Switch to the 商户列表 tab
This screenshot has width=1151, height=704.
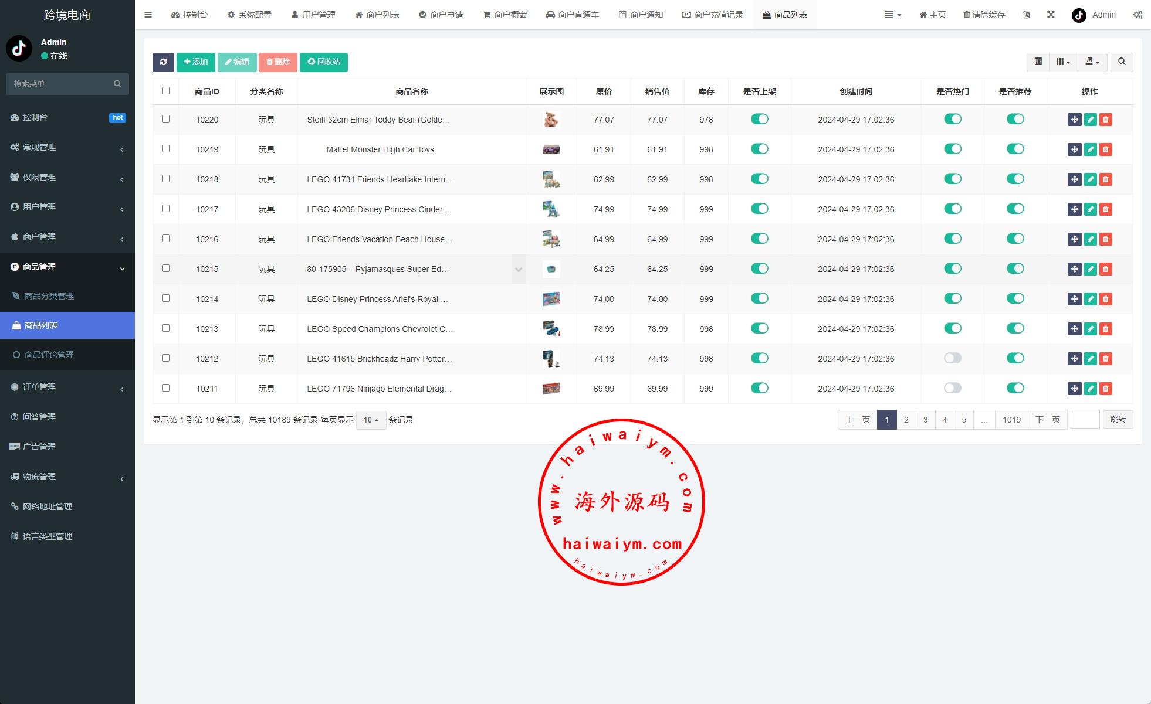coord(377,15)
